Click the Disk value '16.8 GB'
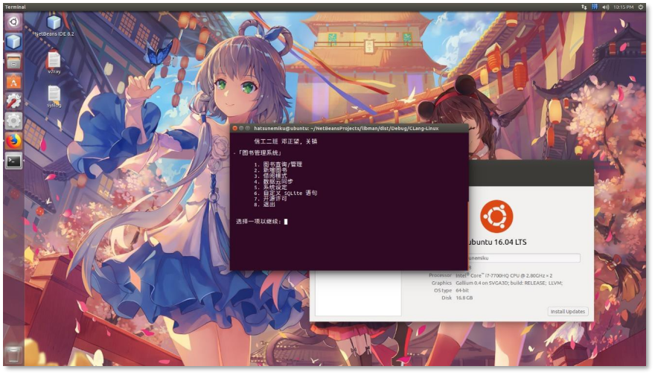The height and width of the screenshot is (375, 655). pyautogui.click(x=464, y=298)
